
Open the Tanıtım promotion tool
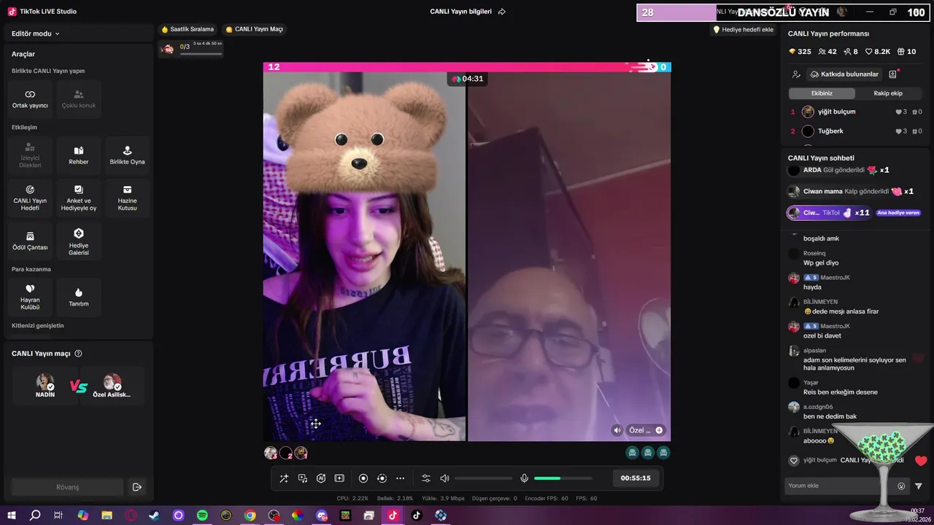coord(79,297)
